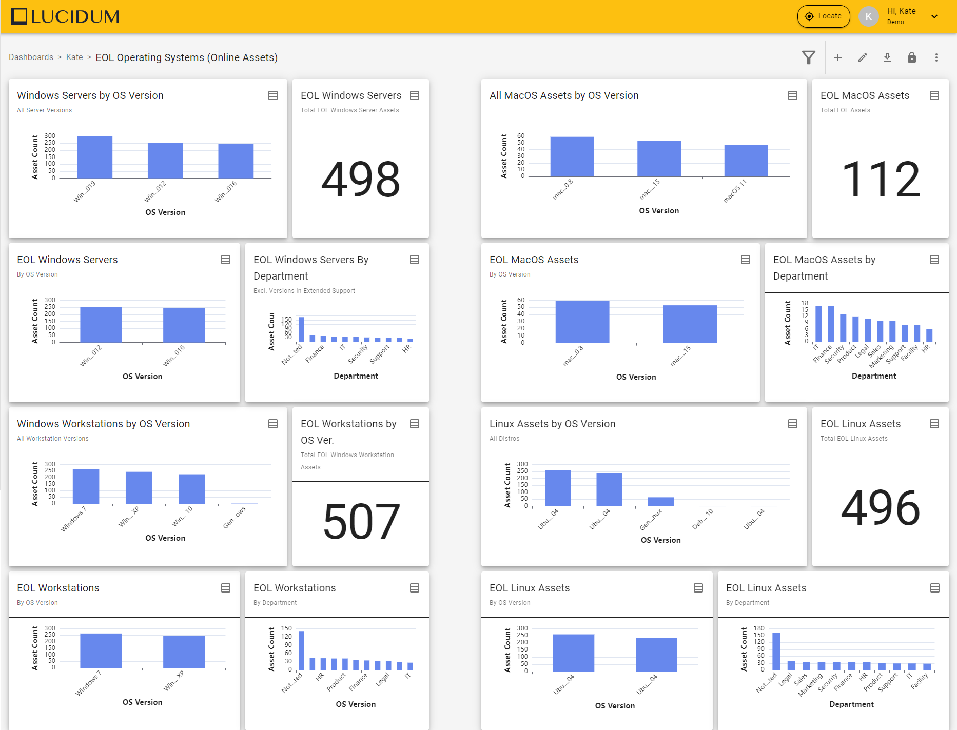Expand the Kate user account dropdown

coord(934,16)
